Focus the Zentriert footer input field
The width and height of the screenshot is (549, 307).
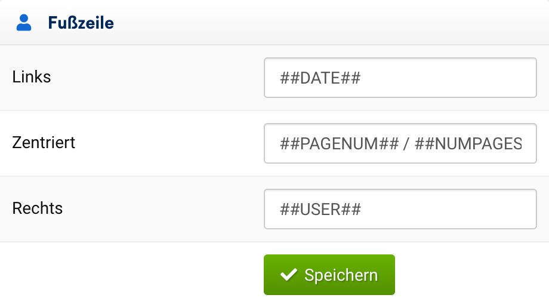(400, 143)
